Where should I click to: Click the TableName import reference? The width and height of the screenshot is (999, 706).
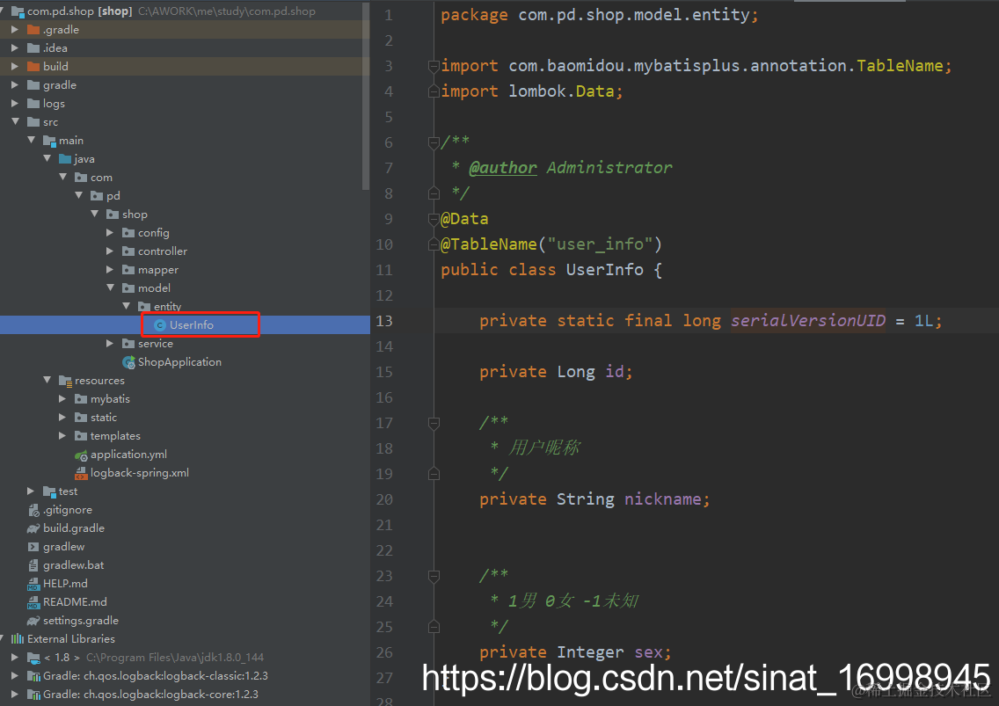coord(900,66)
